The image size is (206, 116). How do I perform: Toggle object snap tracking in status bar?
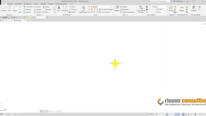tap(176, 114)
